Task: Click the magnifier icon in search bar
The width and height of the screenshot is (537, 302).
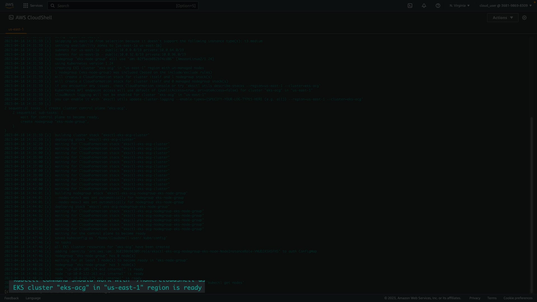Action: (53, 6)
